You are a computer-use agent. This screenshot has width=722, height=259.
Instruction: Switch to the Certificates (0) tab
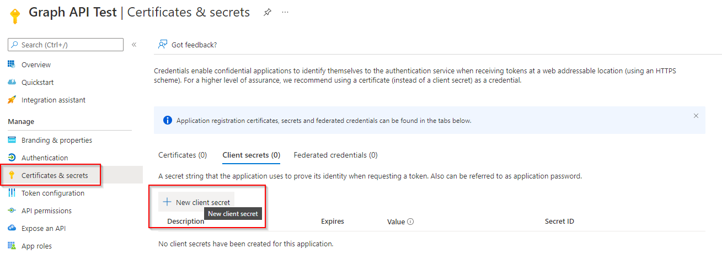(183, 155)
